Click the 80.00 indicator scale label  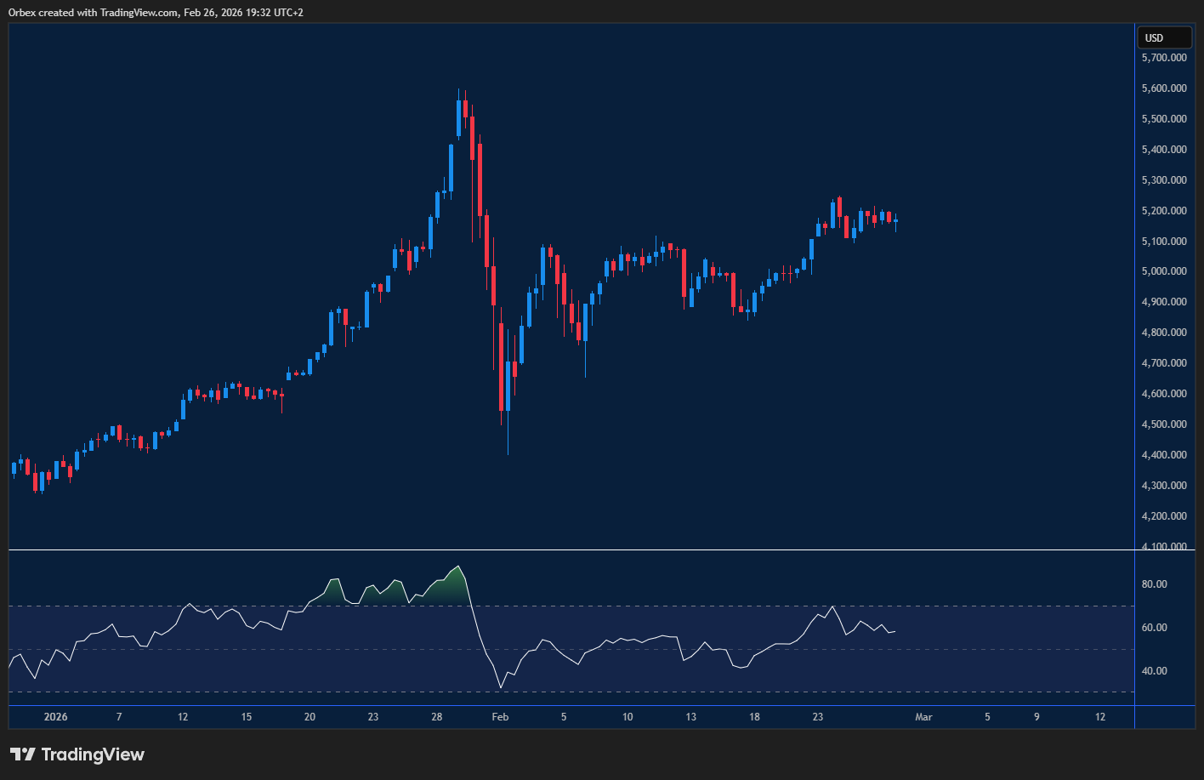pyautogui.click(x=1155, y=584)
